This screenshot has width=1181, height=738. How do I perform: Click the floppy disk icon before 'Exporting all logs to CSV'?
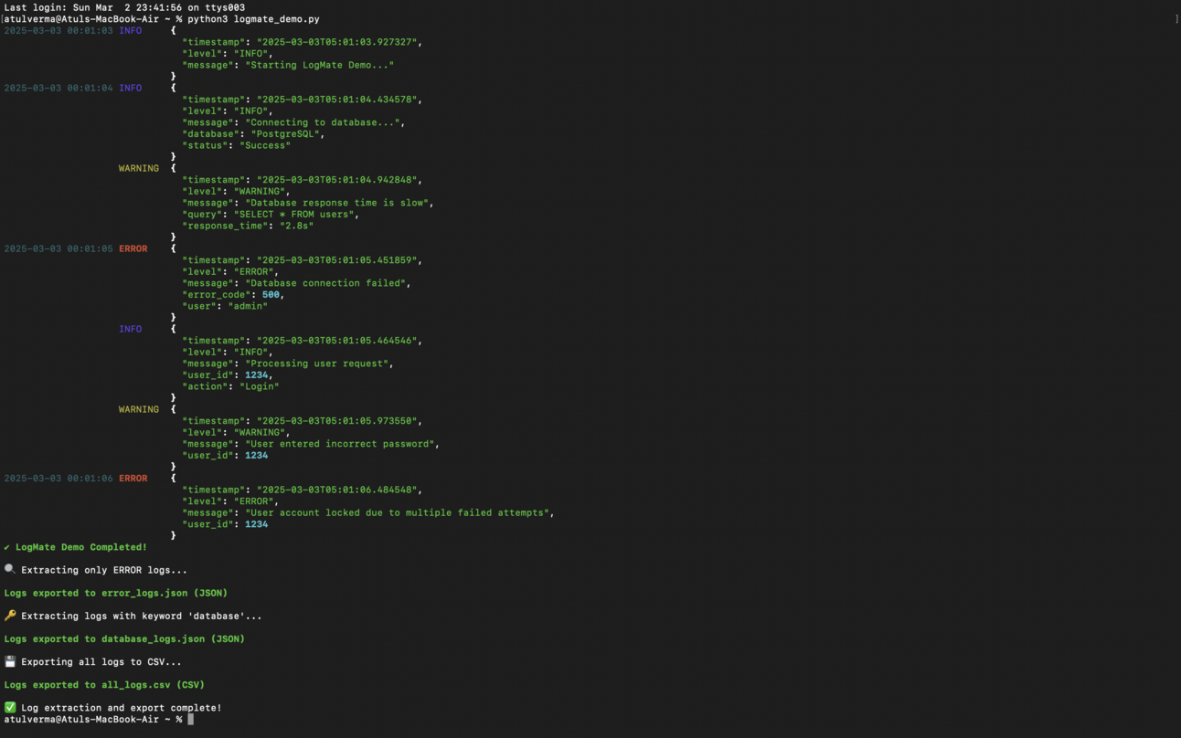tap(9, 661)
